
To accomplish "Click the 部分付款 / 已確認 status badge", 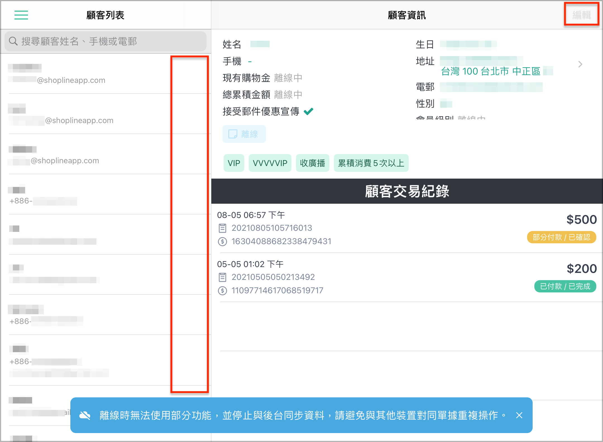I will click(x=561, y=237).
